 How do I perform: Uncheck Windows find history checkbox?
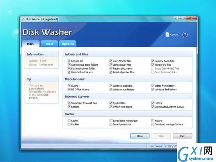coord(153,90)
